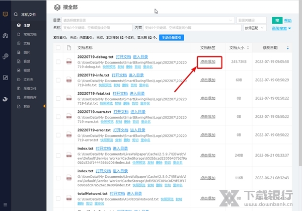This screenshot has height=211, width=302.
Task: Open the hamburger menu at bottom left
Action: (5, 204)
